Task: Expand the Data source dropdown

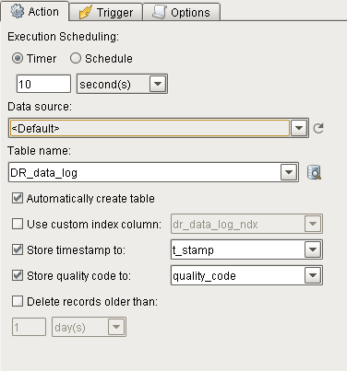Action: pyautogui.click(x=299, y=128)
